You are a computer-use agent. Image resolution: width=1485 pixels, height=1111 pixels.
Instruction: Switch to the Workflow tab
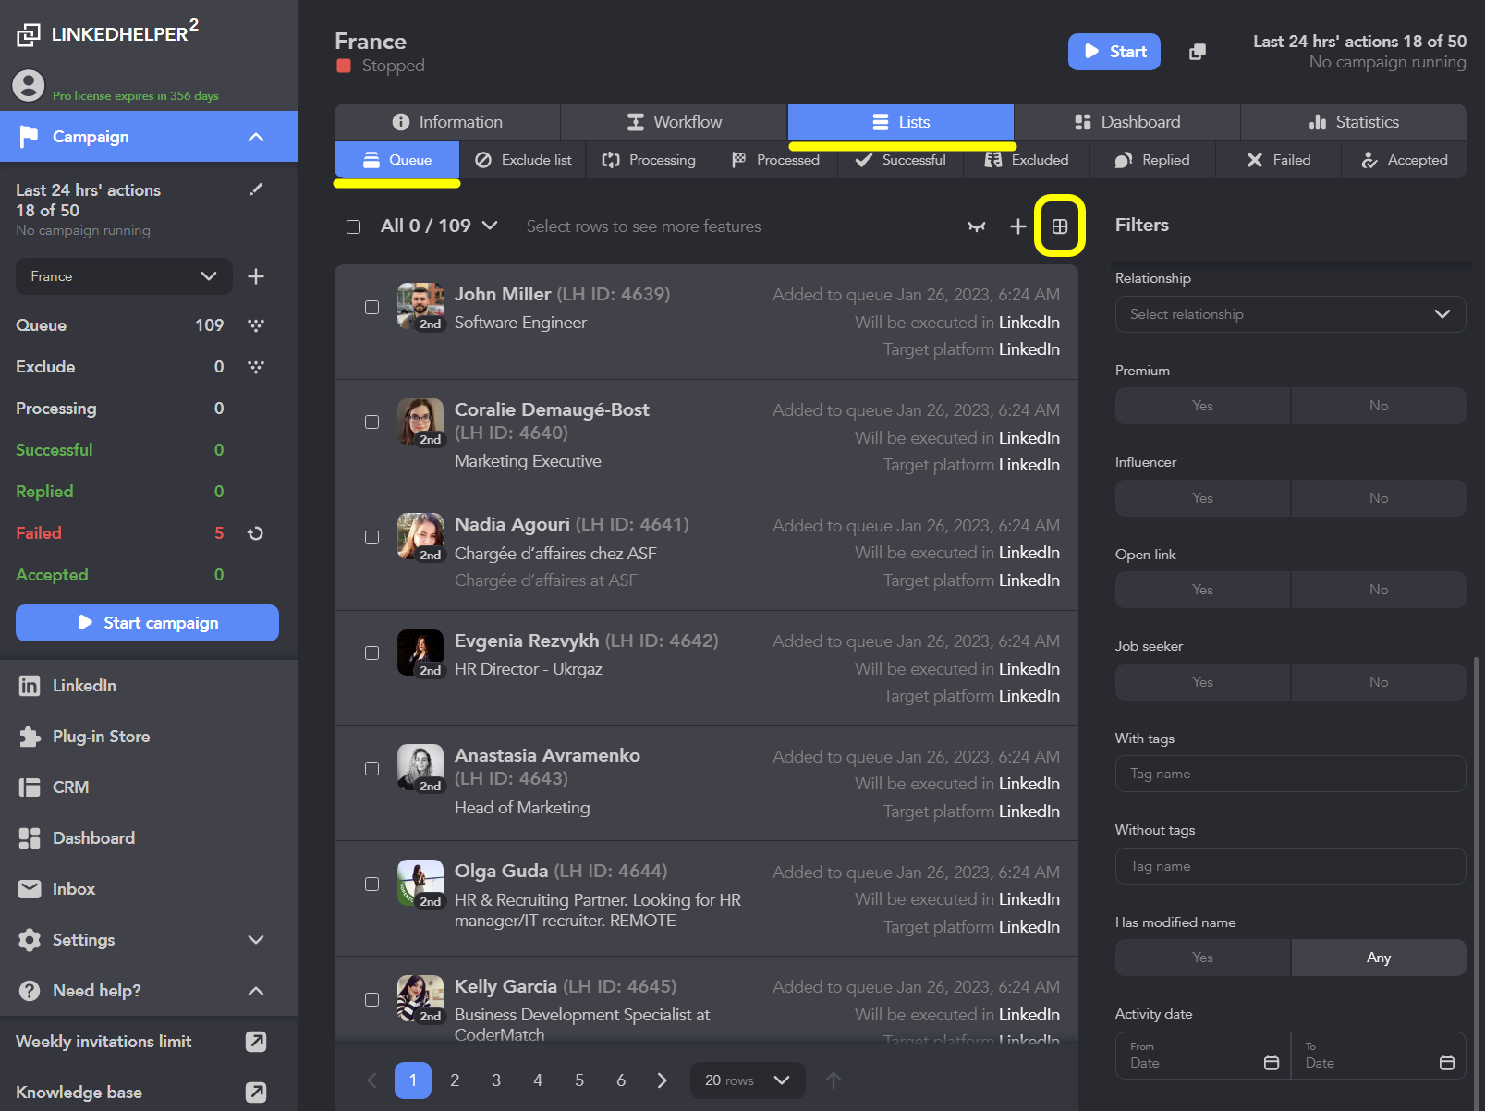click(x=674, y=122)
